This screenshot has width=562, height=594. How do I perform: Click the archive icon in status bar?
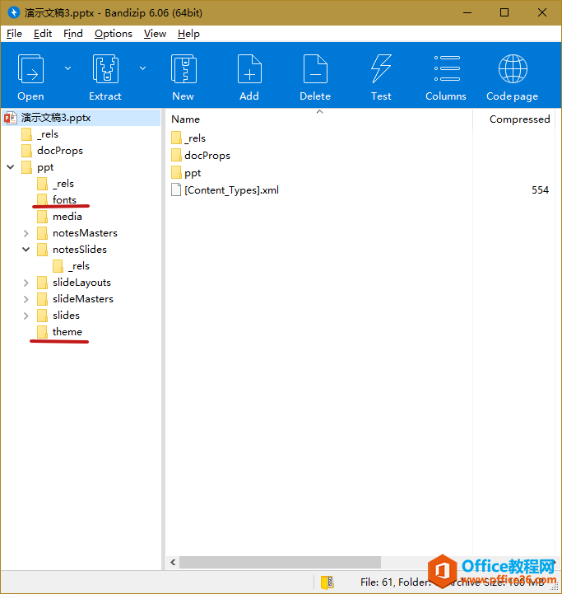coord(327,582)
